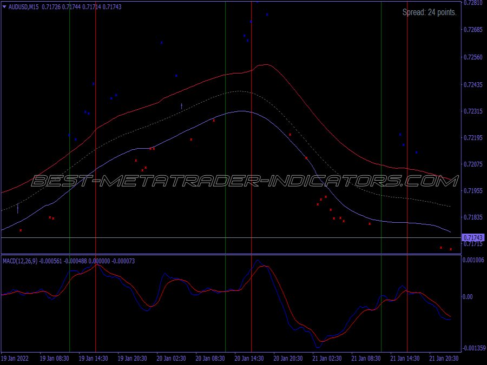Click price scale value 0.72685
Viewport: 487px width, 365px height.
(x=473, y=30)
